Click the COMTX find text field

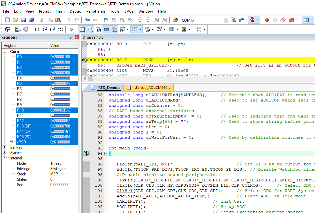[x=202, y=20]
